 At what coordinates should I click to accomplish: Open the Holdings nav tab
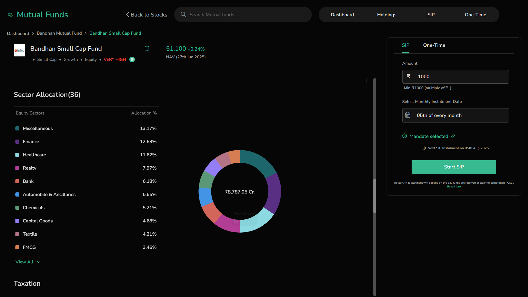(387, 15)
